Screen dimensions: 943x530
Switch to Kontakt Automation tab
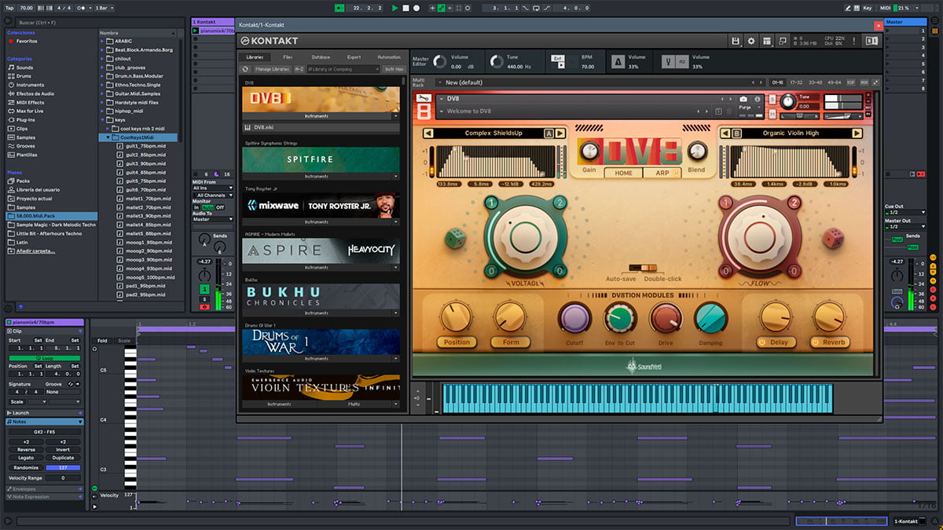(x=389, y=57)
